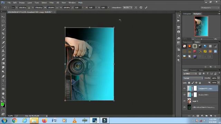Cancel the transform

click(x=141, y=8)
